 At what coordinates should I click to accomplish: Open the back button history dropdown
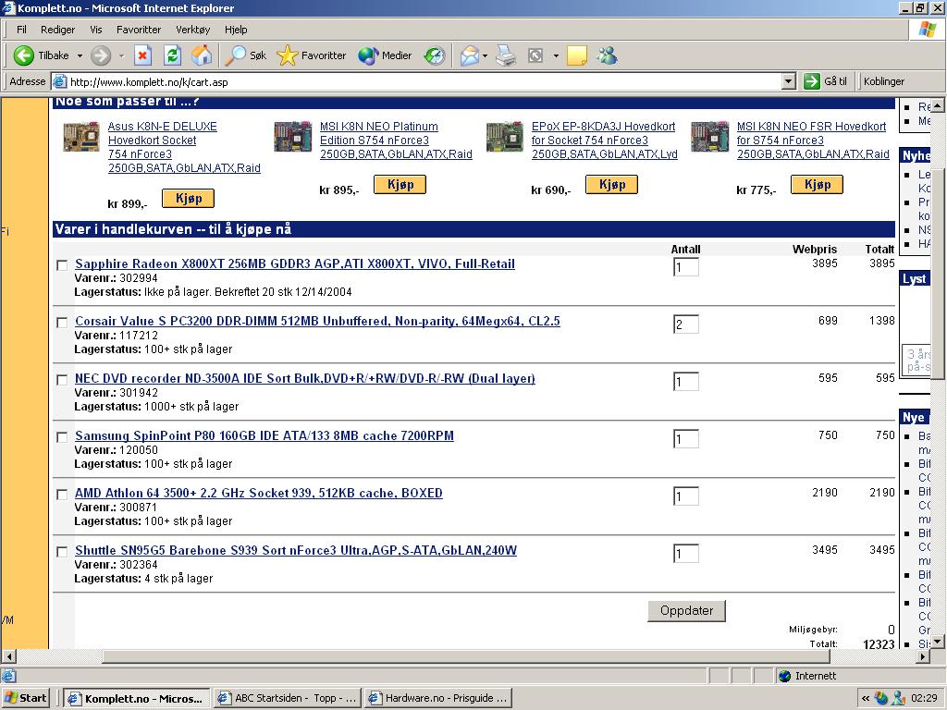[80, 55]
